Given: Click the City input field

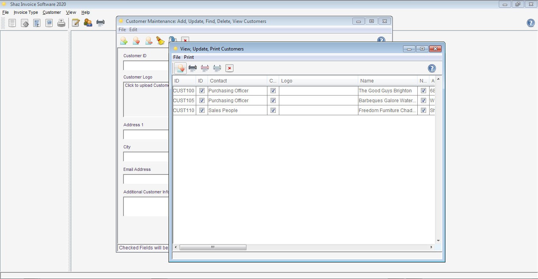Looking at the screenshot, I should click(146, 157).
